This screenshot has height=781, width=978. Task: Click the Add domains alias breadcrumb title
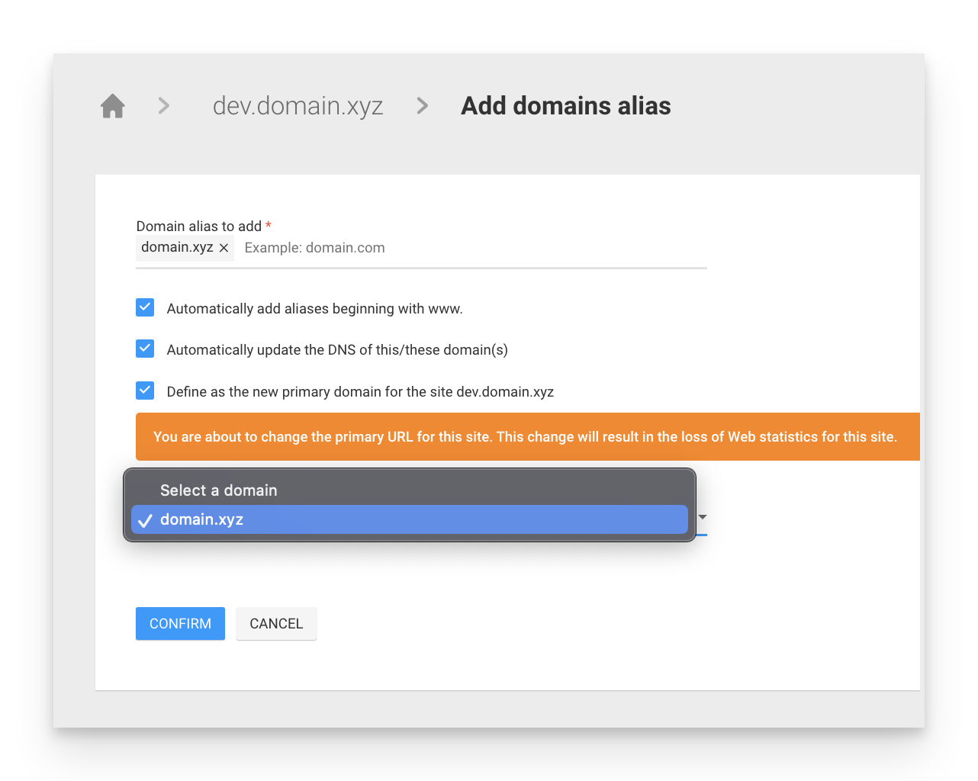pos(565,106)
